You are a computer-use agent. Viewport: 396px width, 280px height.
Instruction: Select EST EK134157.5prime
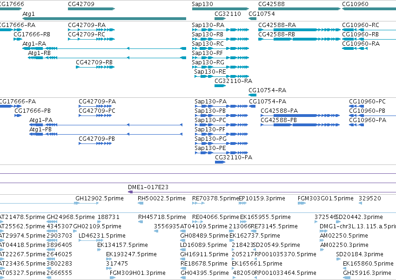[x=99, y=250]
